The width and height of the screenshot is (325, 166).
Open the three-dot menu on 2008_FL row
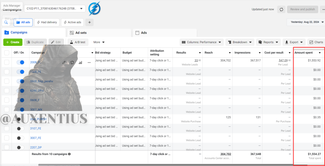[89, 62]
